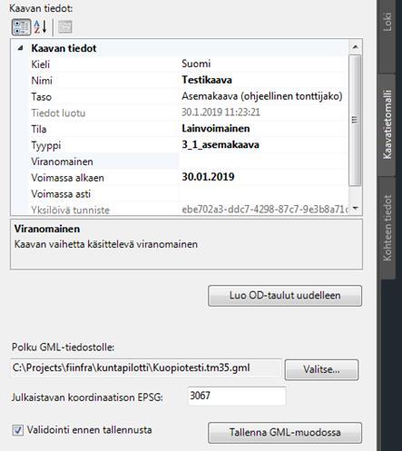The width and height of the screenshot is (402, 451).
Task: Click Luo OD-taulut uudelleen button
Action: [285, 296]
